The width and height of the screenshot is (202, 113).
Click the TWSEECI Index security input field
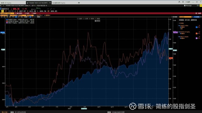[x=7, y=13]
